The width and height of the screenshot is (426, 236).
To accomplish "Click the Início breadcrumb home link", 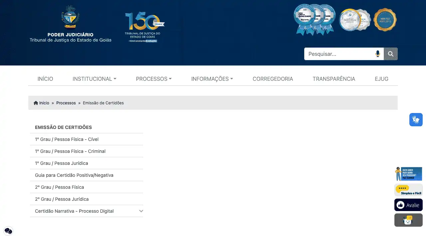I will [42, 103].
